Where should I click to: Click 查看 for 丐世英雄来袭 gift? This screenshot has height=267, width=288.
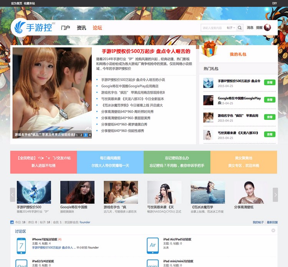(270, 134)
